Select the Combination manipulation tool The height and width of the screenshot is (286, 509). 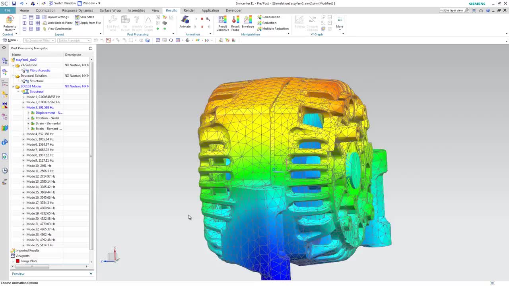point(271,17)
